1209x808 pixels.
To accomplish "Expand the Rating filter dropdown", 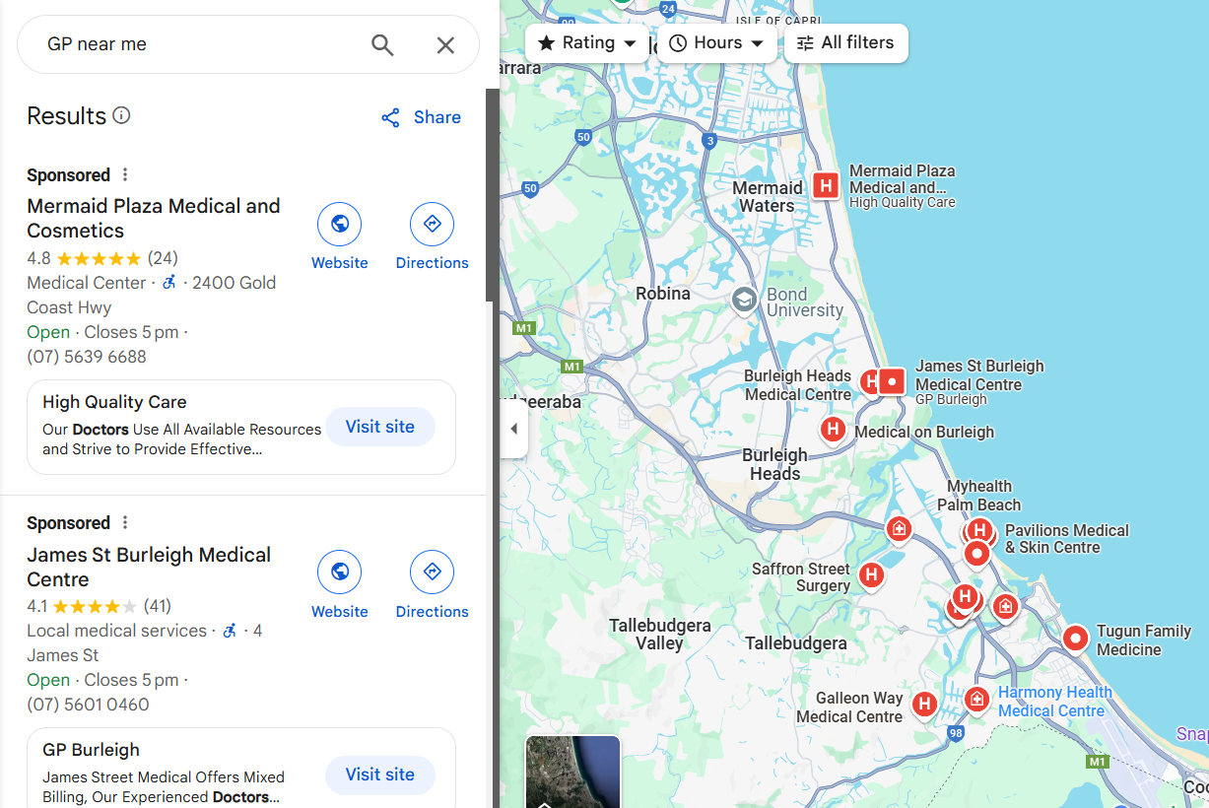I will click(x=587, y=43).
